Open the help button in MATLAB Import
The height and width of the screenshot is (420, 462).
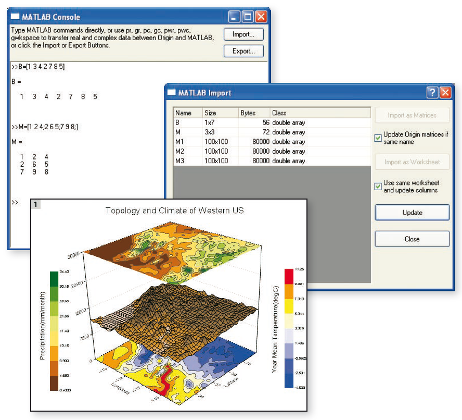[x=432, y=92]
